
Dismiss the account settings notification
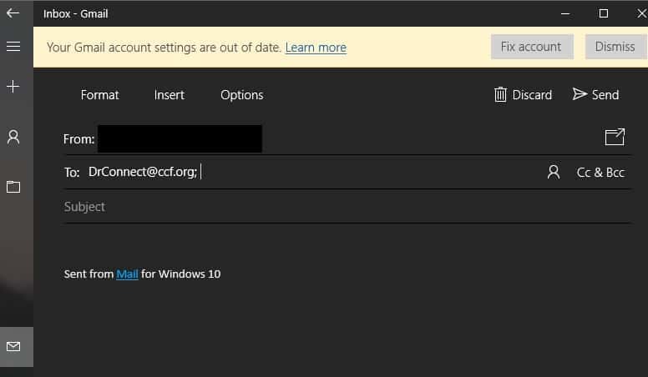[615, 47]
